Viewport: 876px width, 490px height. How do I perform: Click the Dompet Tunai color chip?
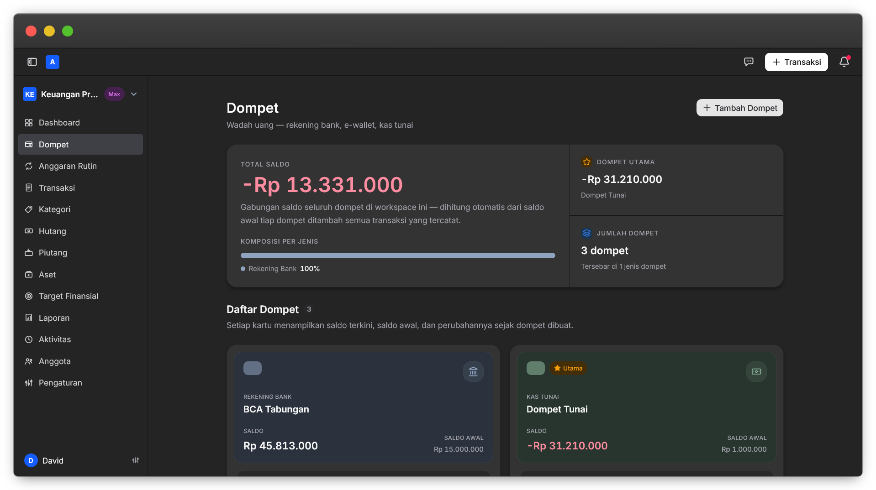click(x=536, y=368)
